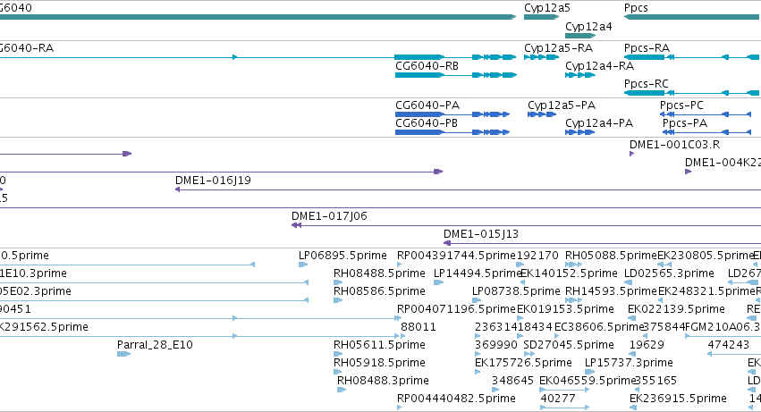761x412 pixels.
Task: Select the LP06895.5prime EST label
Action: click(342, 256)
